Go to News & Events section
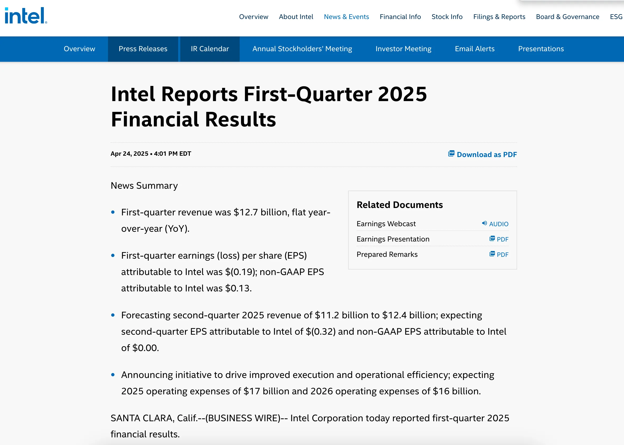Screen dimensions: 624x445 [346, 17]
